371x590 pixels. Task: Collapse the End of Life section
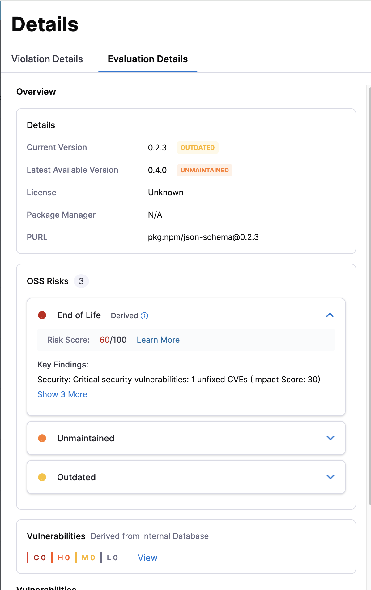[330, 315]
